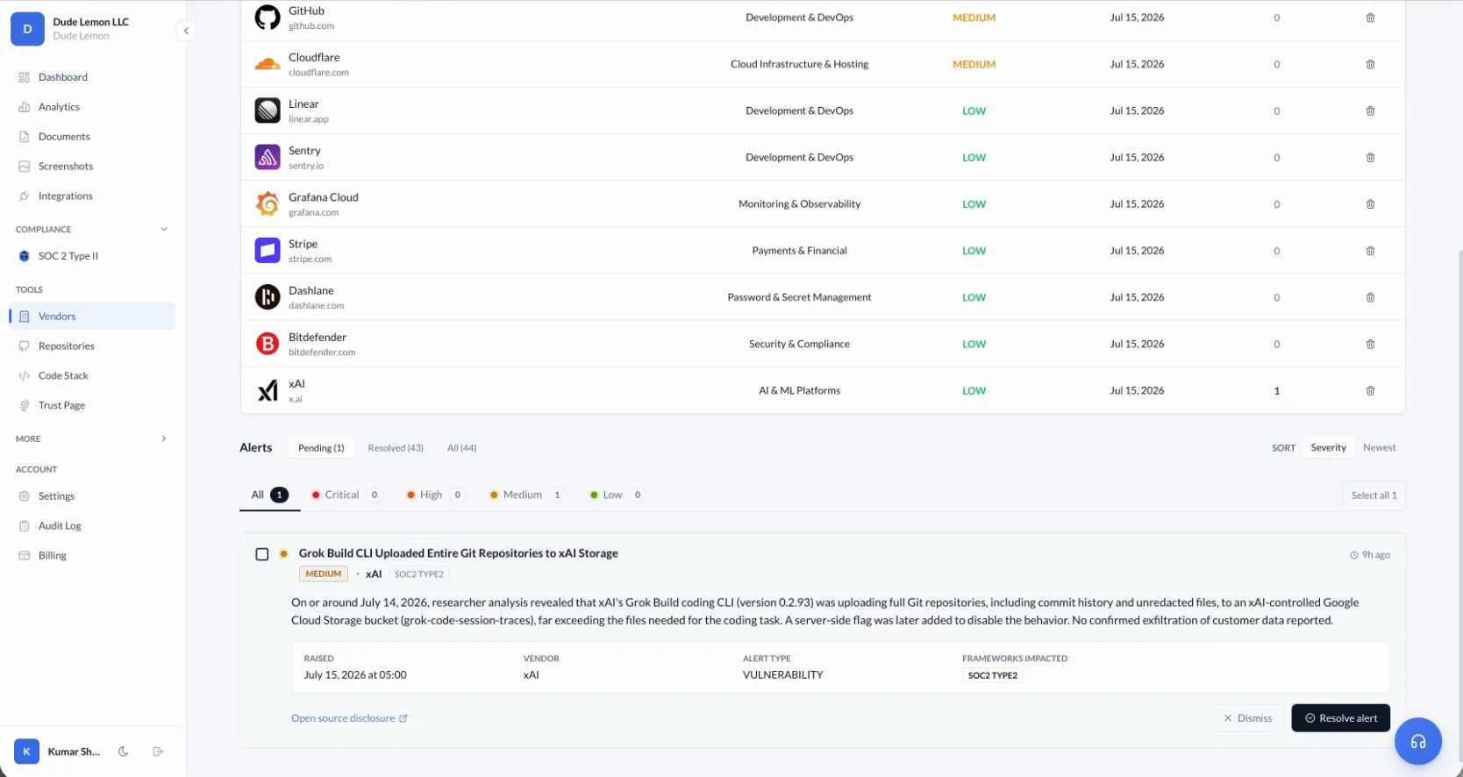1463x777 pixels.
Task: Click the Dude Lemon LLC workspace avatar
Action: 27,29
